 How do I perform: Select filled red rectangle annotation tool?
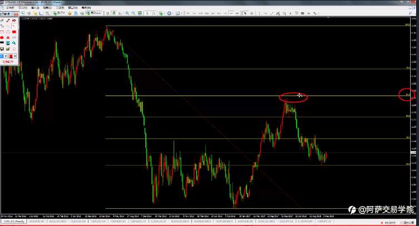(x=14, y=32)
